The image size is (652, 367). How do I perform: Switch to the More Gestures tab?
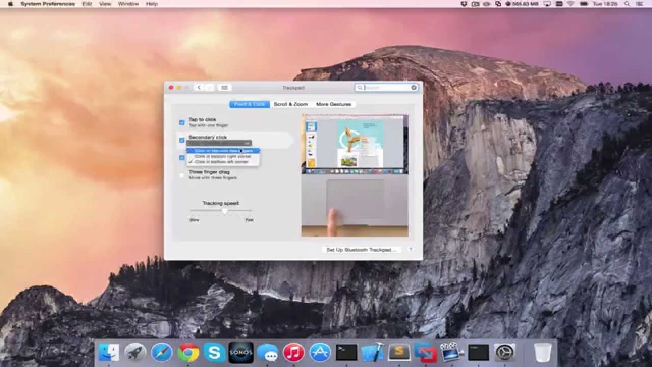coord(334,104)
